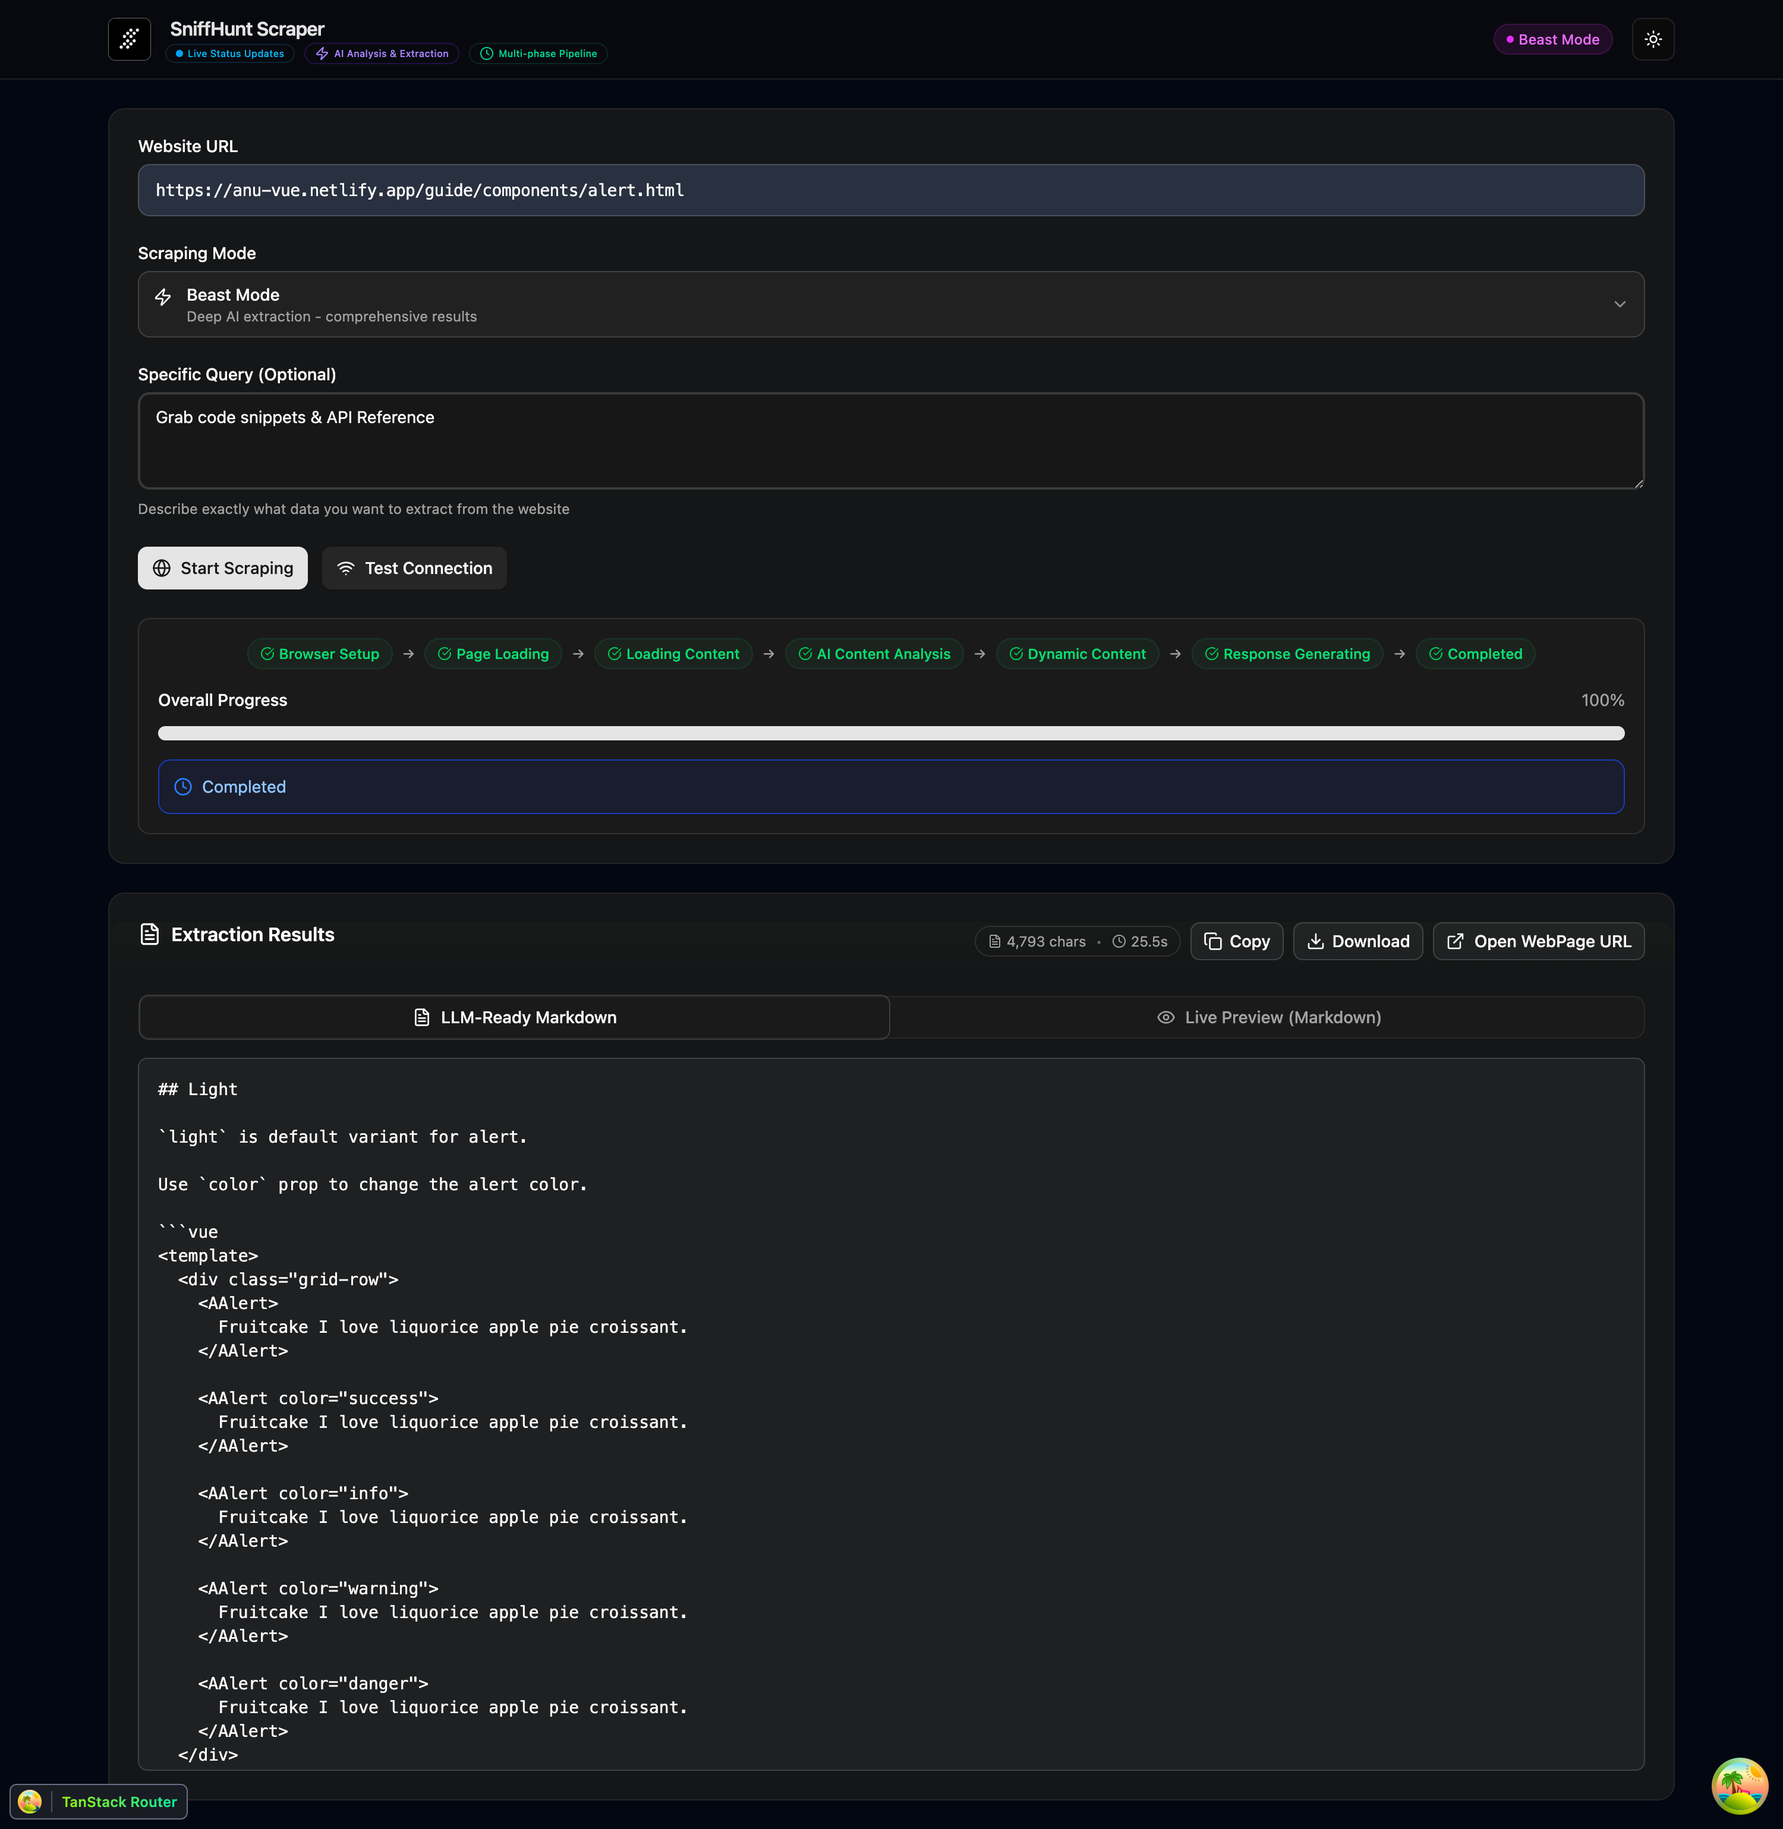Click the Response Generating step pill
The image size is (1783, 1829).
[x=1287, y=654]
